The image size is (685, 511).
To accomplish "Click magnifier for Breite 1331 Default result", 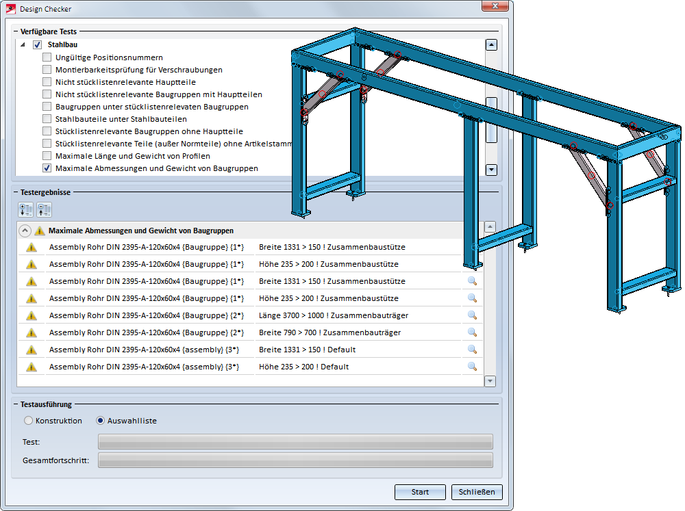I will click(471, 350).
